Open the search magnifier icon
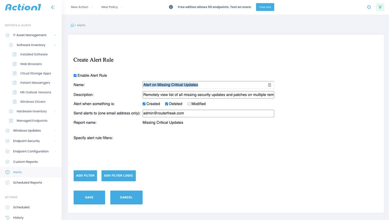 369,7
